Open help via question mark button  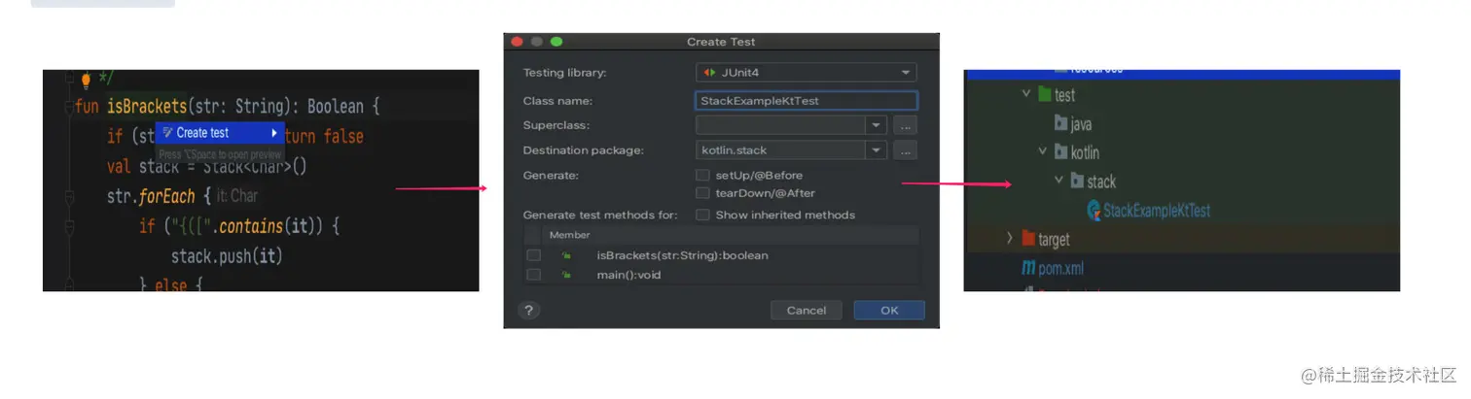tap(528, 311)
